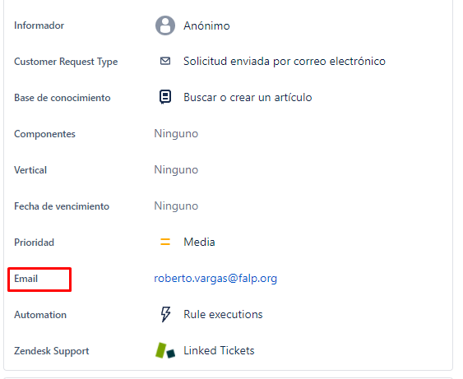Open the roberto.vargas@falp.org email link

pyautogui.click(x=215, y=279)
